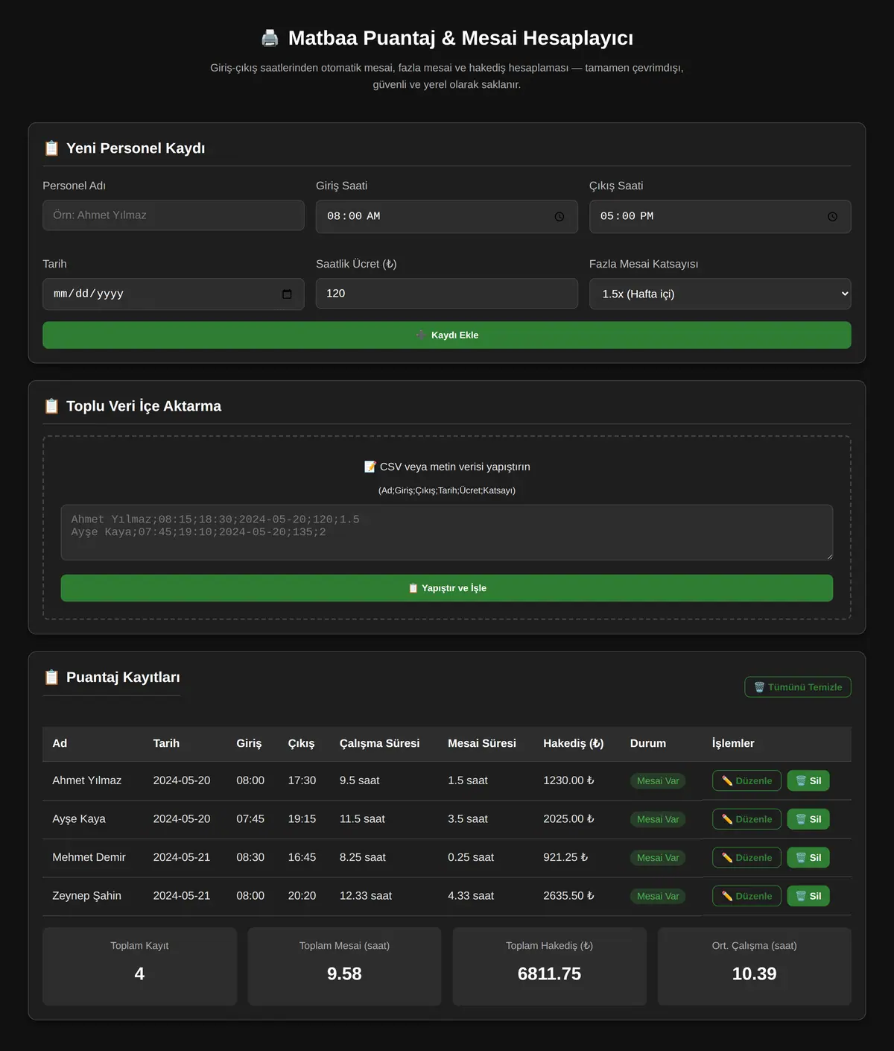The image size is (894, 1051).
Task: Click the clipboard icon beside Yeni Personel Kaydı
Action: pos(51,148)
